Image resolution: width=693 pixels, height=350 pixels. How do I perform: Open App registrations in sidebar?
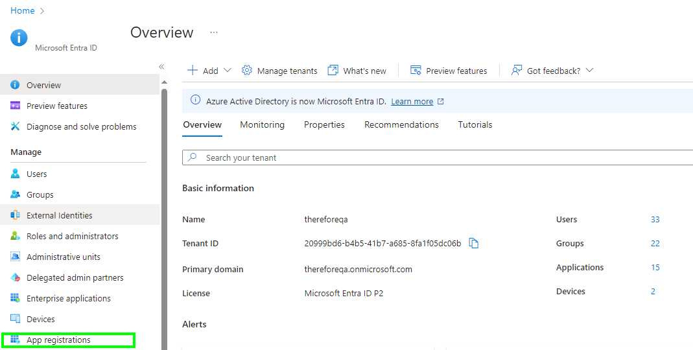coord(58,340)
